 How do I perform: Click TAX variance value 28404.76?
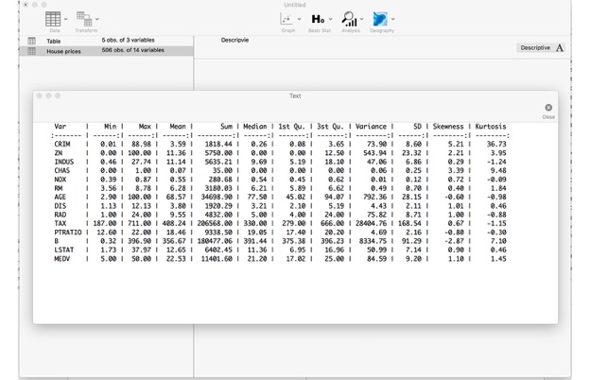371,223
